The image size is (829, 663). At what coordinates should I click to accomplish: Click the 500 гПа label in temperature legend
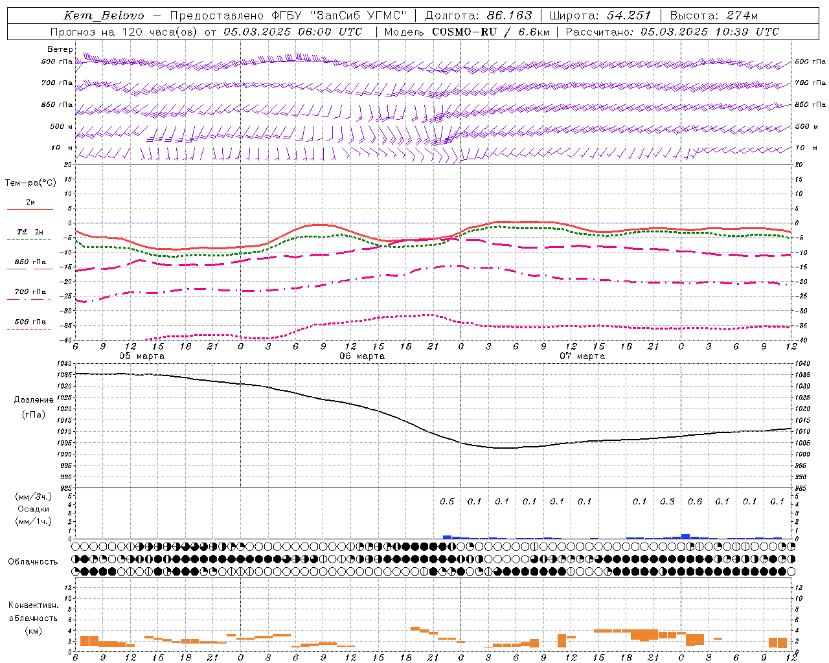[30, 321]
